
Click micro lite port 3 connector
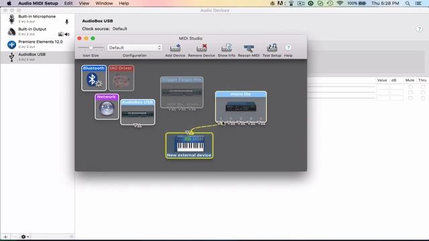click(x=241, y=123)
